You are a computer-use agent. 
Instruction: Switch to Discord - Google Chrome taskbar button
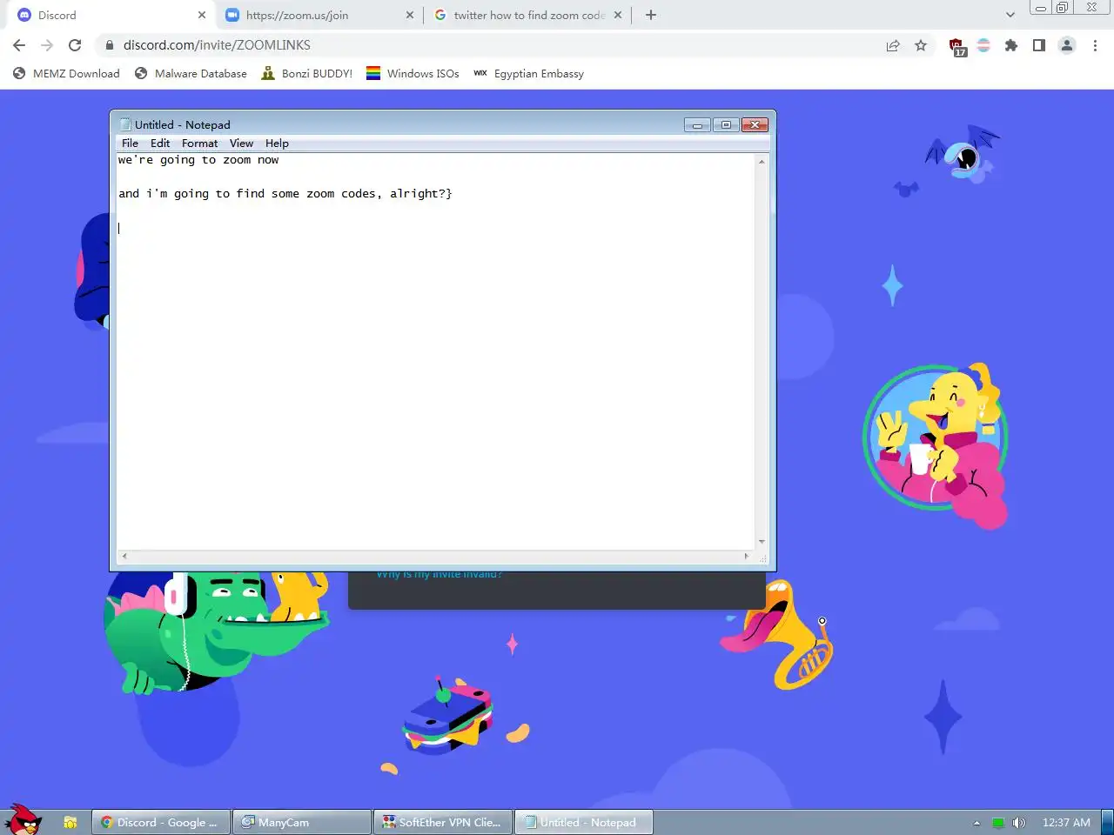[161, 822]
